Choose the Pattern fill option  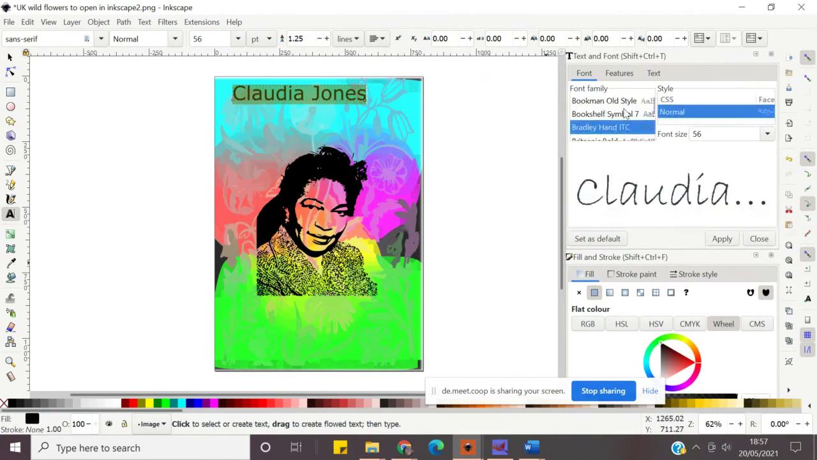(656, 293)
